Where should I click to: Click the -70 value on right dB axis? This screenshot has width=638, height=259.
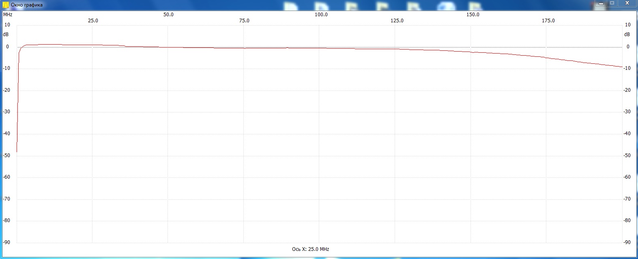pos(627,199)
